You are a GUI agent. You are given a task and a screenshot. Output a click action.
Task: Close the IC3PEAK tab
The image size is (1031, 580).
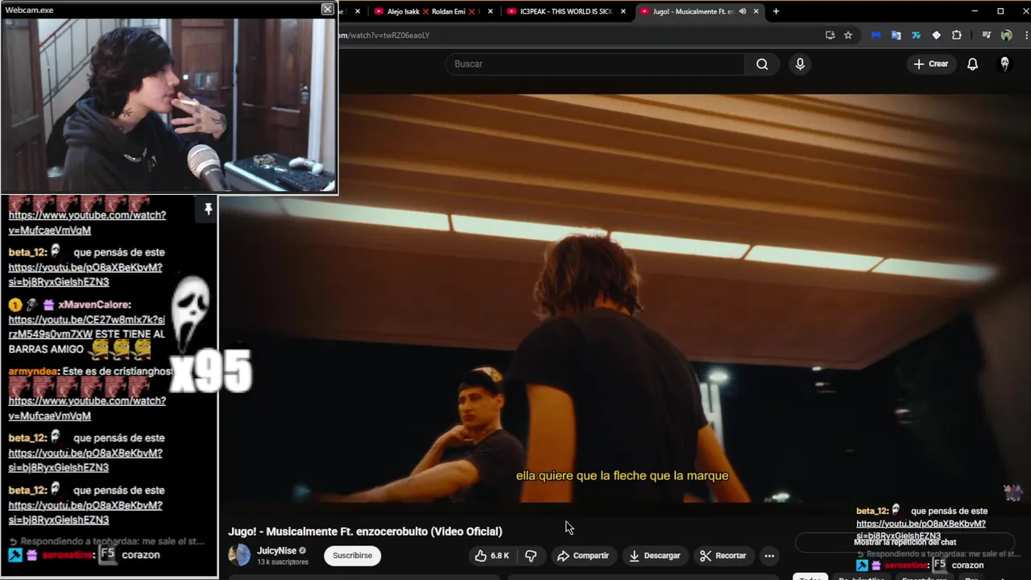[x=623, y=11]
